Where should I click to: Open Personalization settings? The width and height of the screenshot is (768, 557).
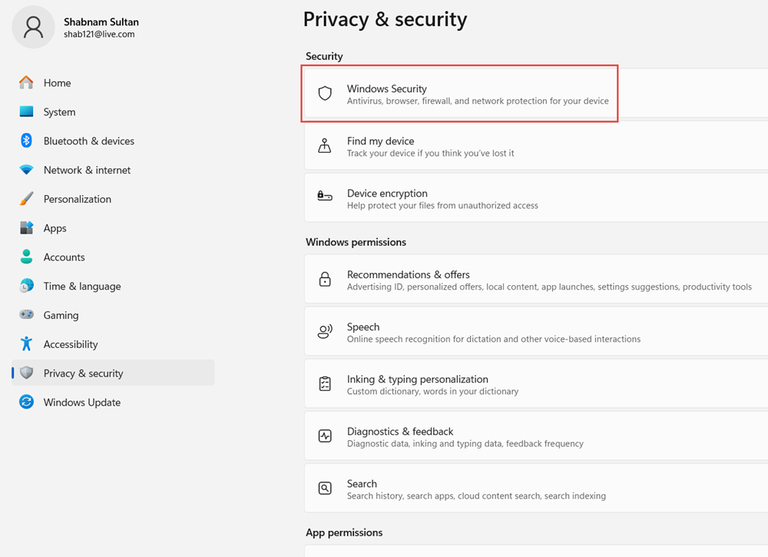pos(113,199)
